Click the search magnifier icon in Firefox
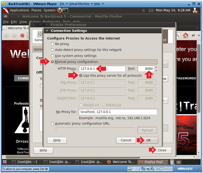The width and height of the screenshot is (203, 173). tap(178, 35)
